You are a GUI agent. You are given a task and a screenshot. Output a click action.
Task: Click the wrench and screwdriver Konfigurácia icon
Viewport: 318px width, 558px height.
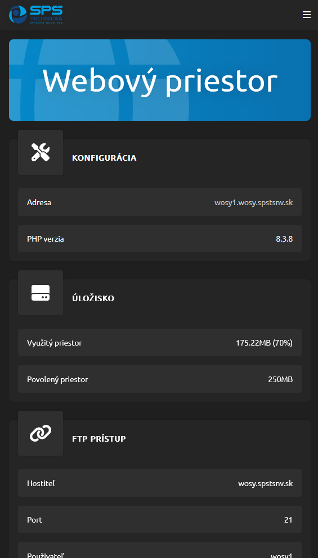[41, 152]
